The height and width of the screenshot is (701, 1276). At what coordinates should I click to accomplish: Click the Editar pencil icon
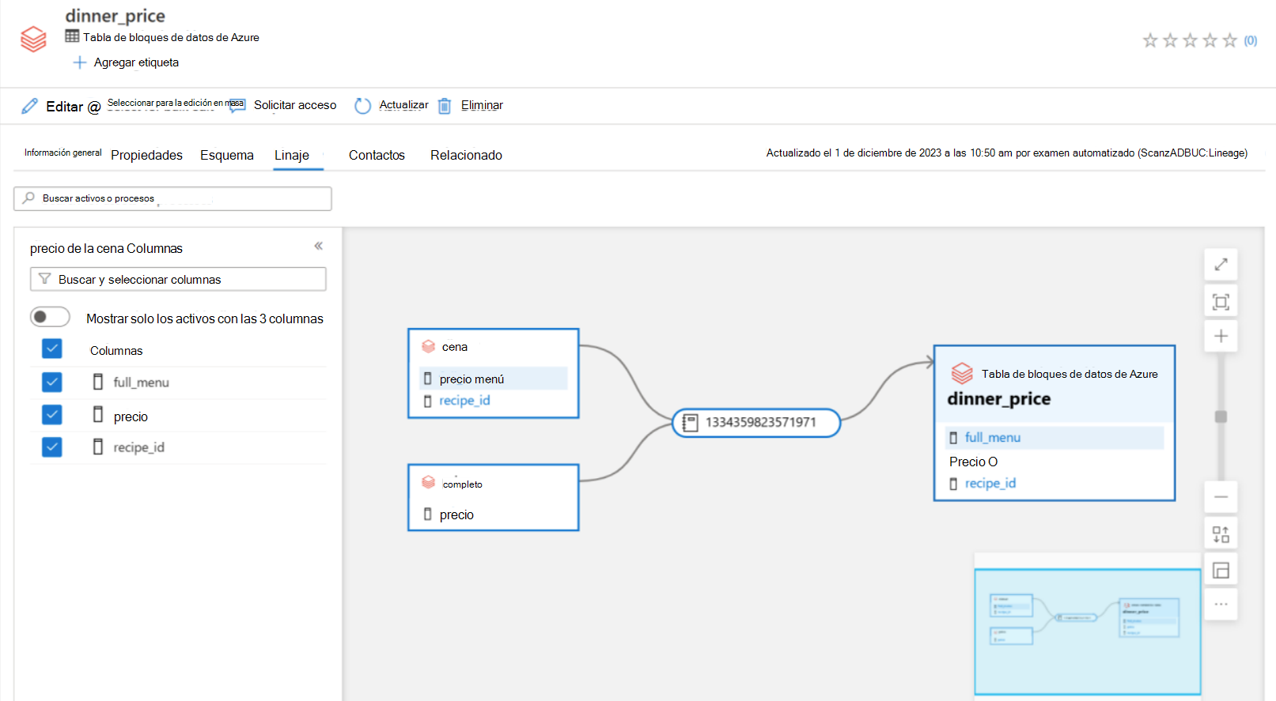pos(29,106)
